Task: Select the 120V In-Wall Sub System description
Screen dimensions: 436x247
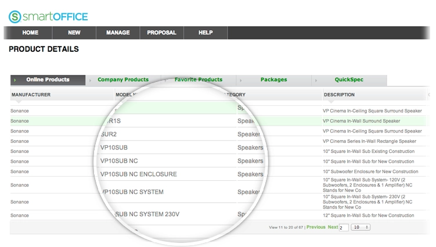Action: click(367, 185)
